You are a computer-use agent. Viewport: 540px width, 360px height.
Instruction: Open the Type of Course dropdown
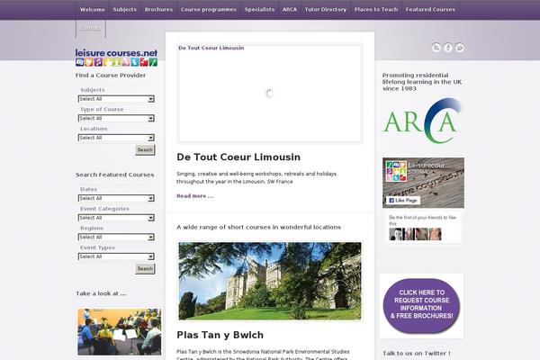(116, 118)
